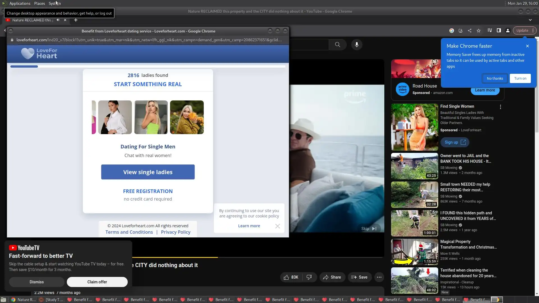Open the Applications menu
The width and height of the screenshot is (539, 303).
[x=20, y=3]
